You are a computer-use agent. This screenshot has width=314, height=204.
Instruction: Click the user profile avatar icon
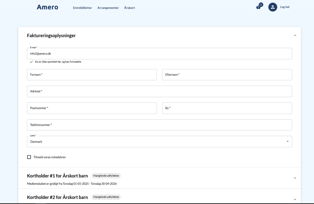pyautogui.click(x=272, y=7)
